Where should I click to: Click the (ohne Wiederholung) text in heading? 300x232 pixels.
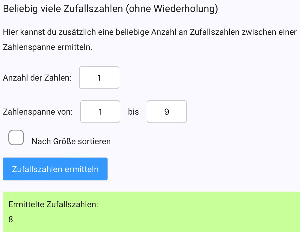pos(172,9)
